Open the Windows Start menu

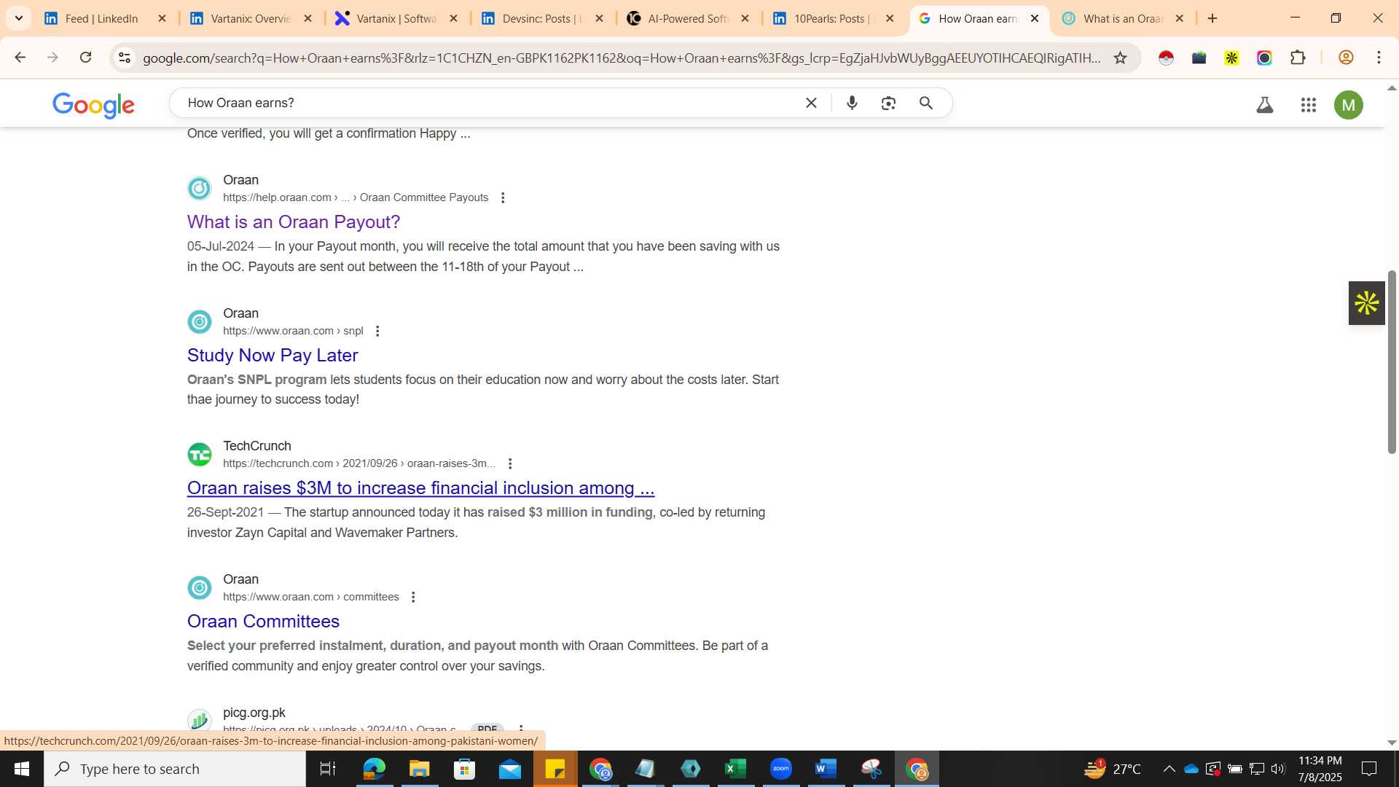click(x=22, y=769)
